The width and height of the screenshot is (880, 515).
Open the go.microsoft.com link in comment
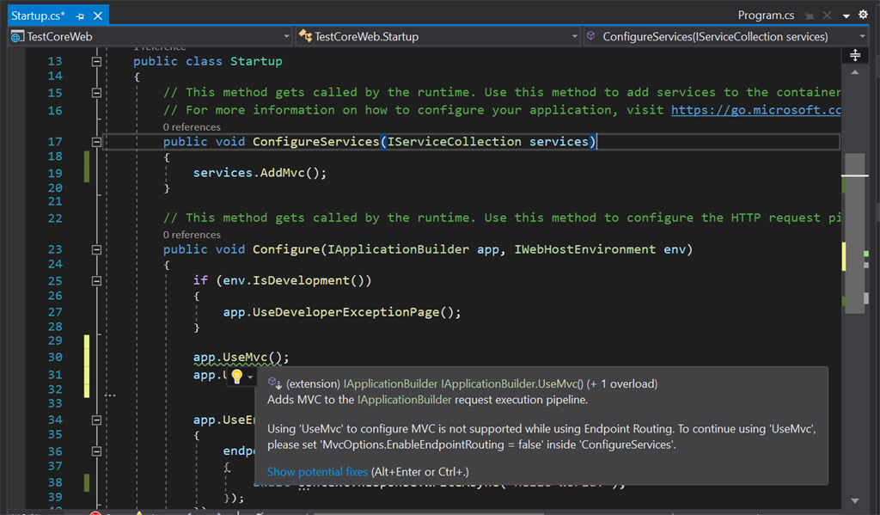click(x=755, y=110)
